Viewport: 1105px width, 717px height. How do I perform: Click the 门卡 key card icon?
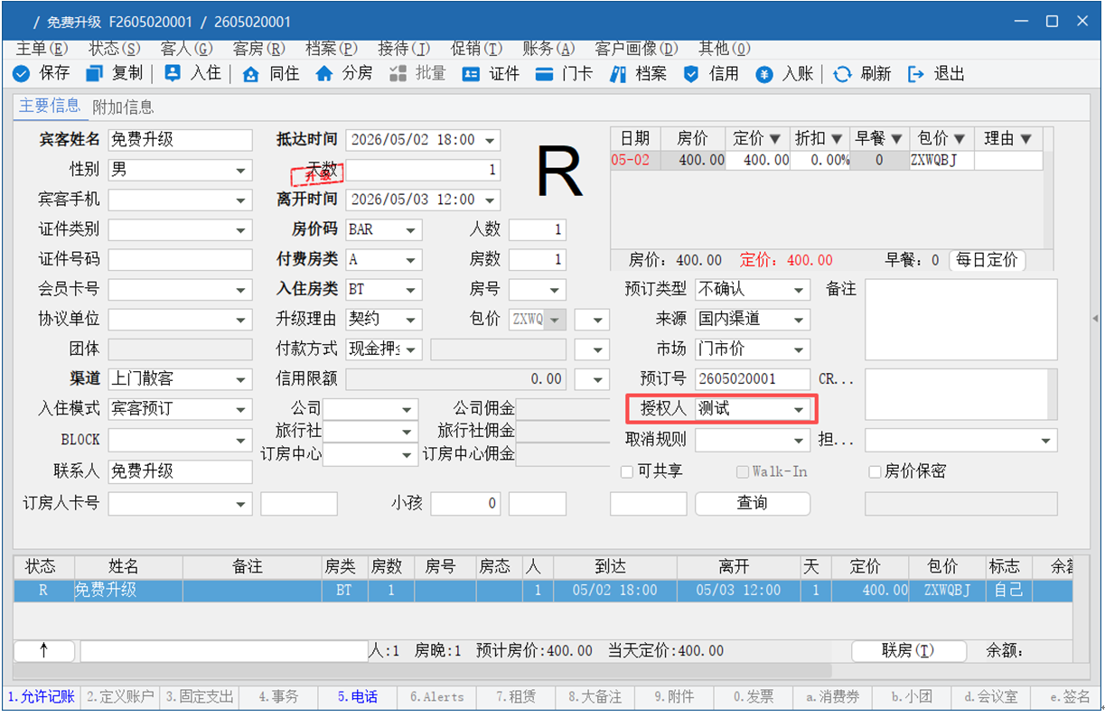pyautogui.click(x=544, y=74)
